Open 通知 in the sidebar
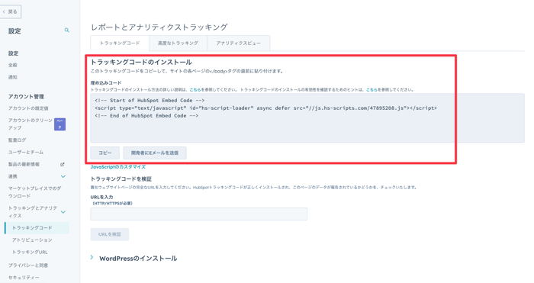This screenshot has height=283, width=534. click(x=13, y=77)
